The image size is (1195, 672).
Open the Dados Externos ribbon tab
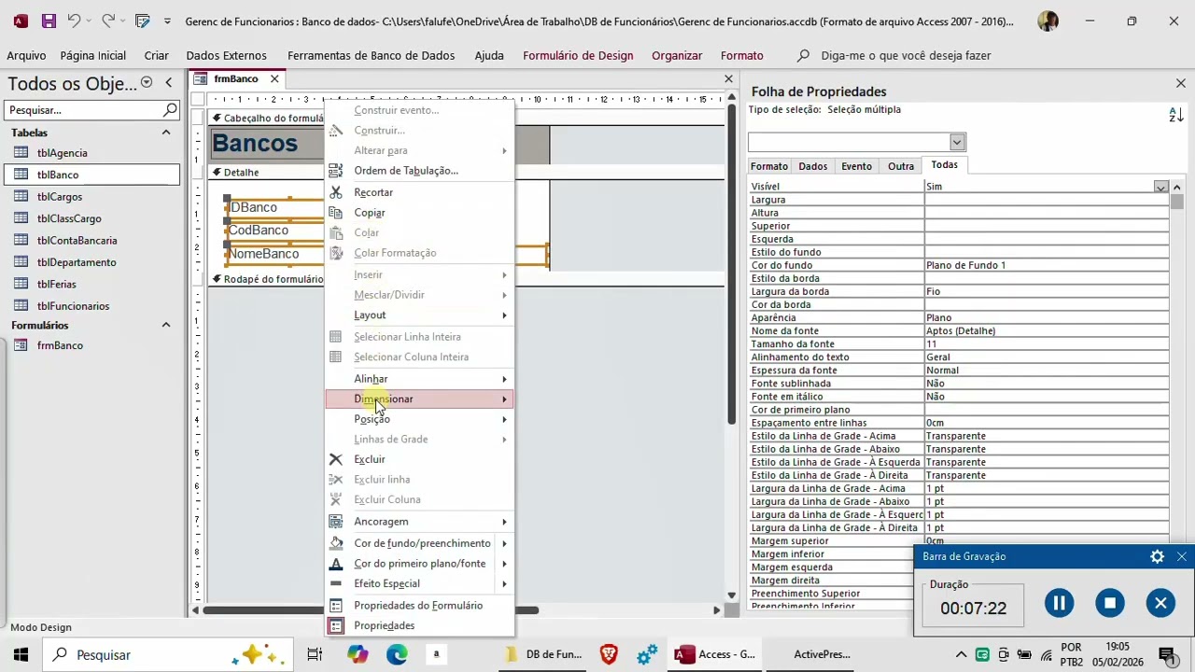click(226, 56)
